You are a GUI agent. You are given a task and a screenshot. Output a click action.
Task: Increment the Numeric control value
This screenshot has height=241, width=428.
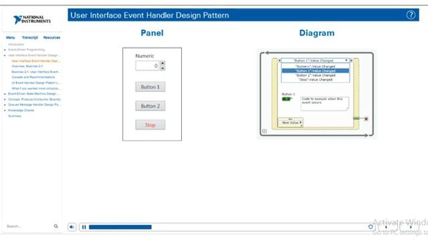(x=163, y=63)
